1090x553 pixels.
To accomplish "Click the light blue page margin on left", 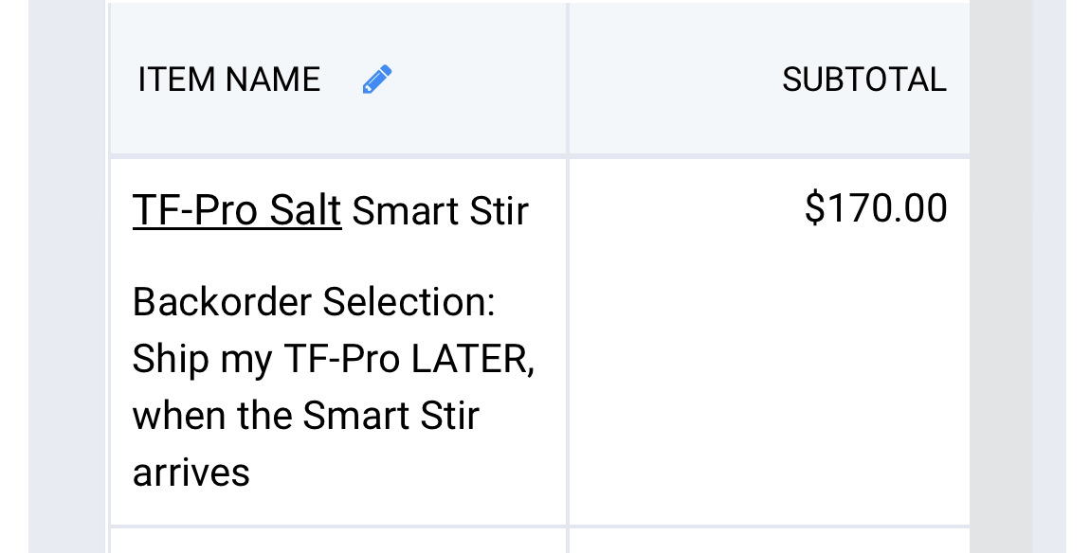I will coord(66,276).
